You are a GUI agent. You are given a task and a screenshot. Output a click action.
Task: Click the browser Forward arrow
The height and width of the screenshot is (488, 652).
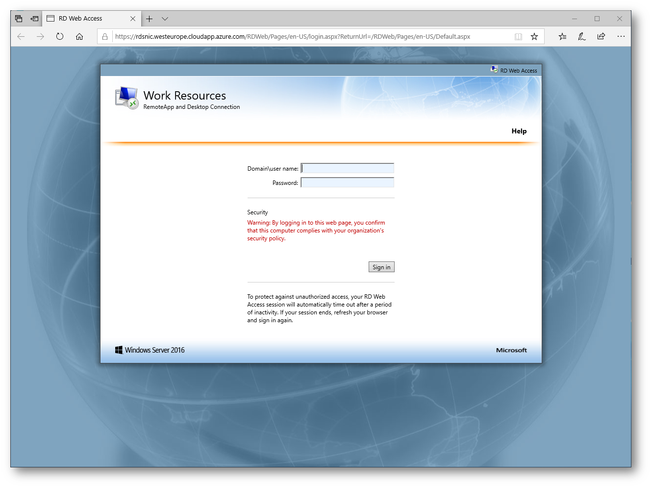coord(40,36)
